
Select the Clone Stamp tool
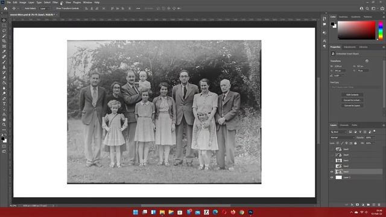4,67
